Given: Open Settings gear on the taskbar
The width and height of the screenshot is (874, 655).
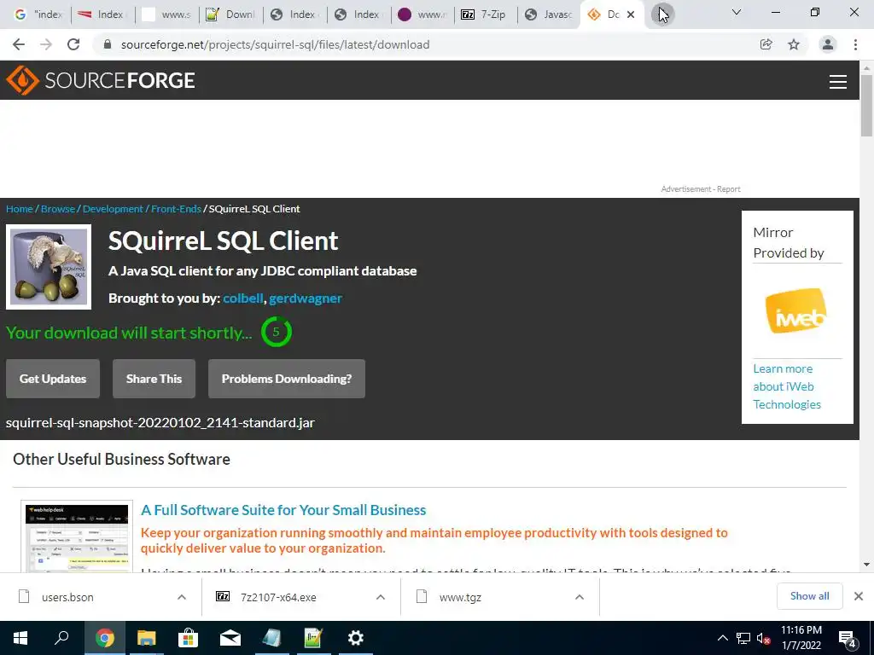Looking at the screenshot, I should [355, 638].
